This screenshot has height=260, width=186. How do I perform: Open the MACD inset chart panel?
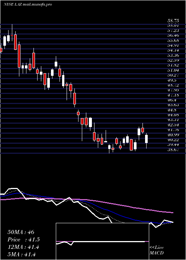102,241
